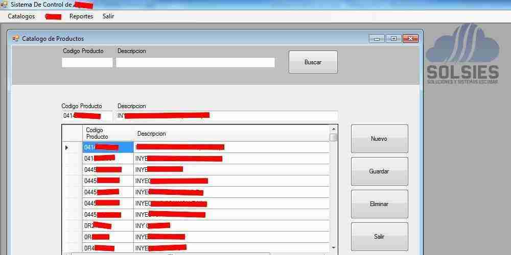
Task: Save the record with Guardar button
Action: click(379, 171)
